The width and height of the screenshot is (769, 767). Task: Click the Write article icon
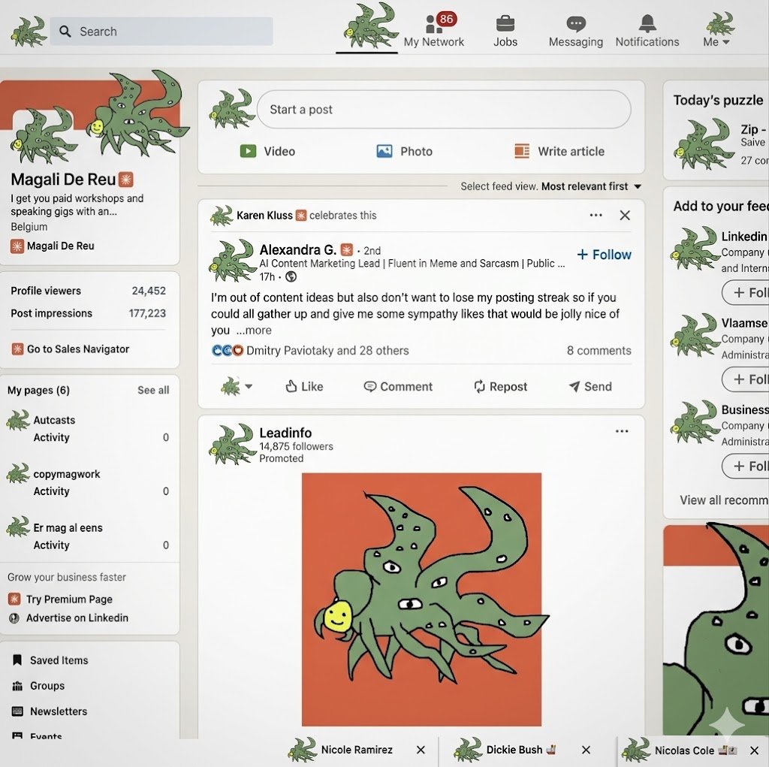point(522,151)
